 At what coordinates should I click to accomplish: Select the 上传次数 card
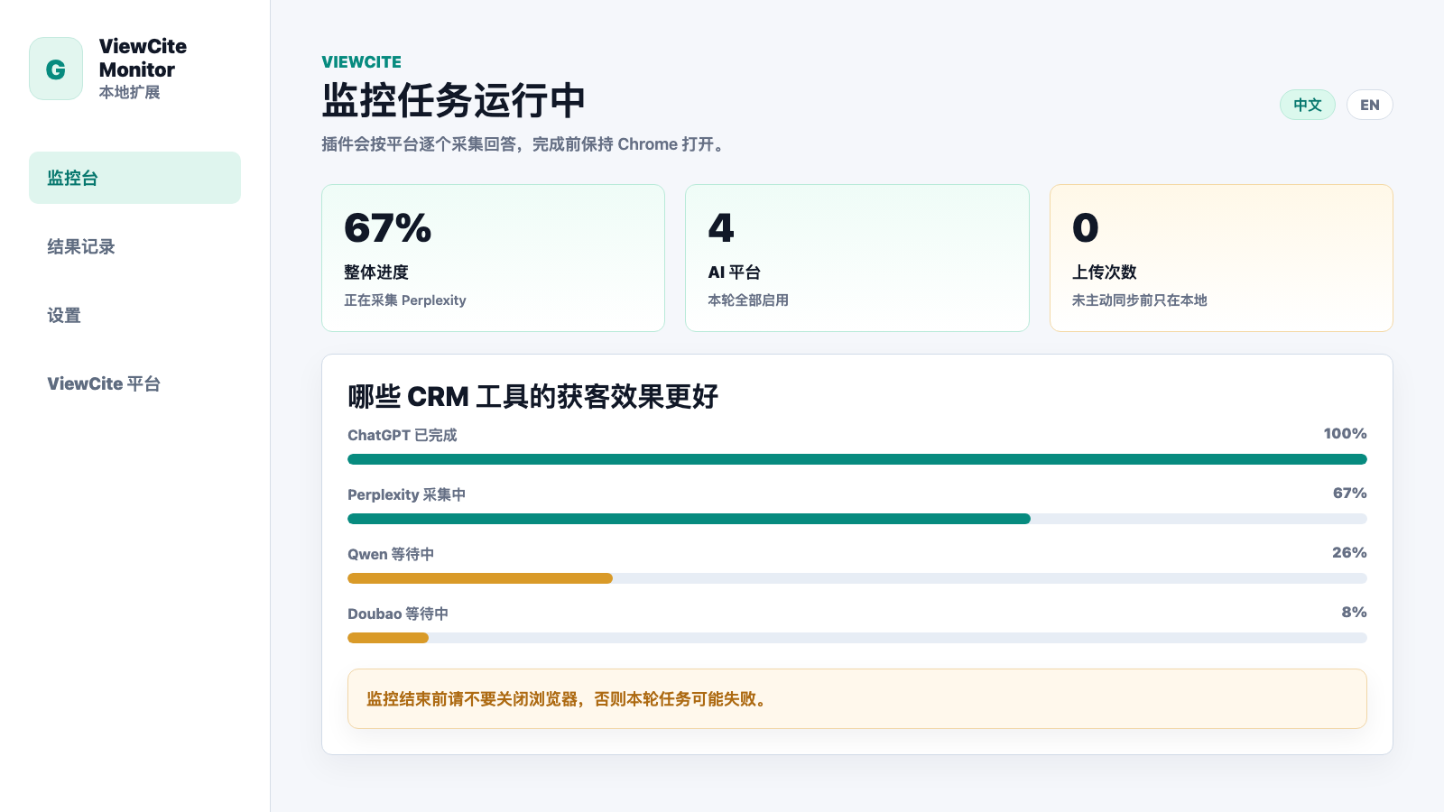point(1221,258)
